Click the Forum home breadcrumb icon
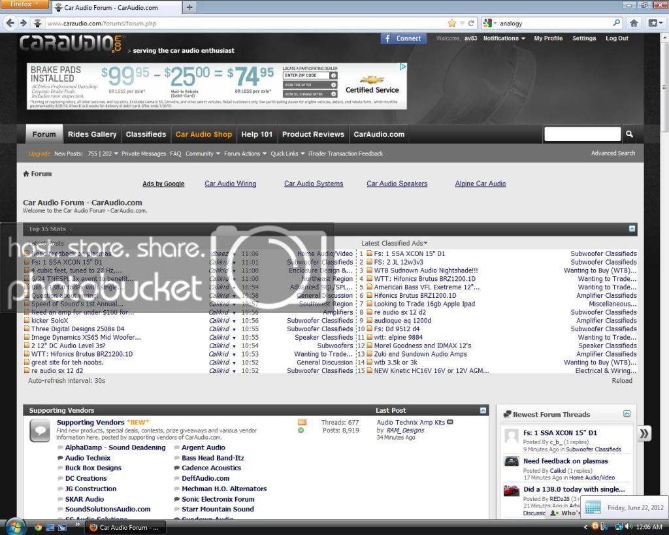Viewport: 669px width, 535px height. click(x=26, y=174)
